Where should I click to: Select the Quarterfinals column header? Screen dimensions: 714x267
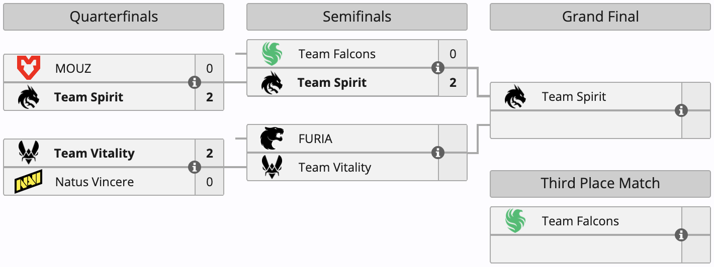coord(114,17)
